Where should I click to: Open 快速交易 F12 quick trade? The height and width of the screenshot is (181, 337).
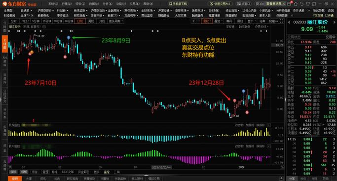(220, 3)
